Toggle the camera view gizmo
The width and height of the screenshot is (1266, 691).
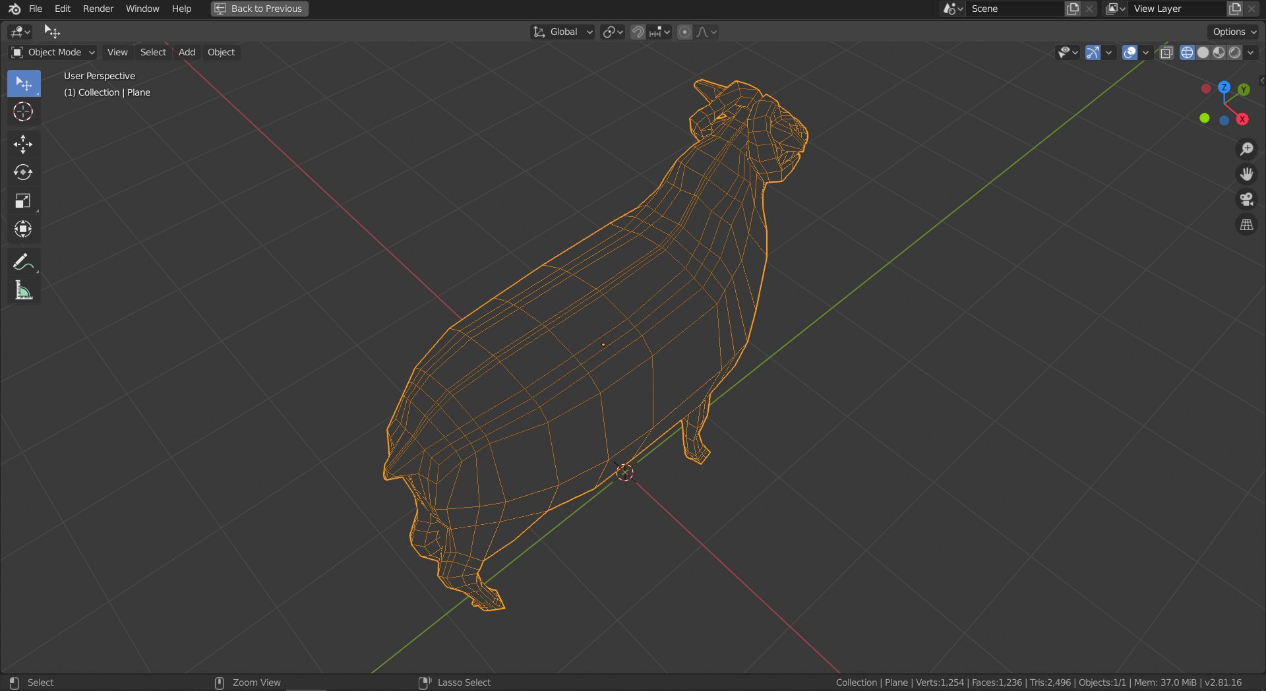pyautogui.click(x=1246, y=199)
